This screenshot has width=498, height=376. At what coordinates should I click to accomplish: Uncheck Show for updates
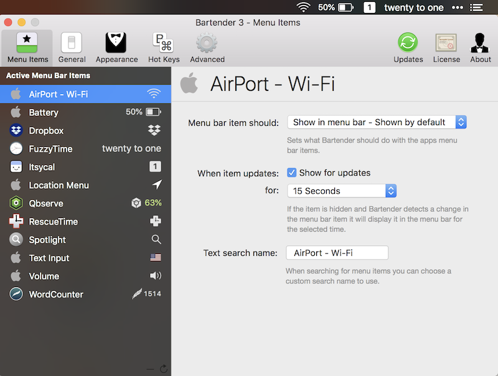click(x=291, y=172)
